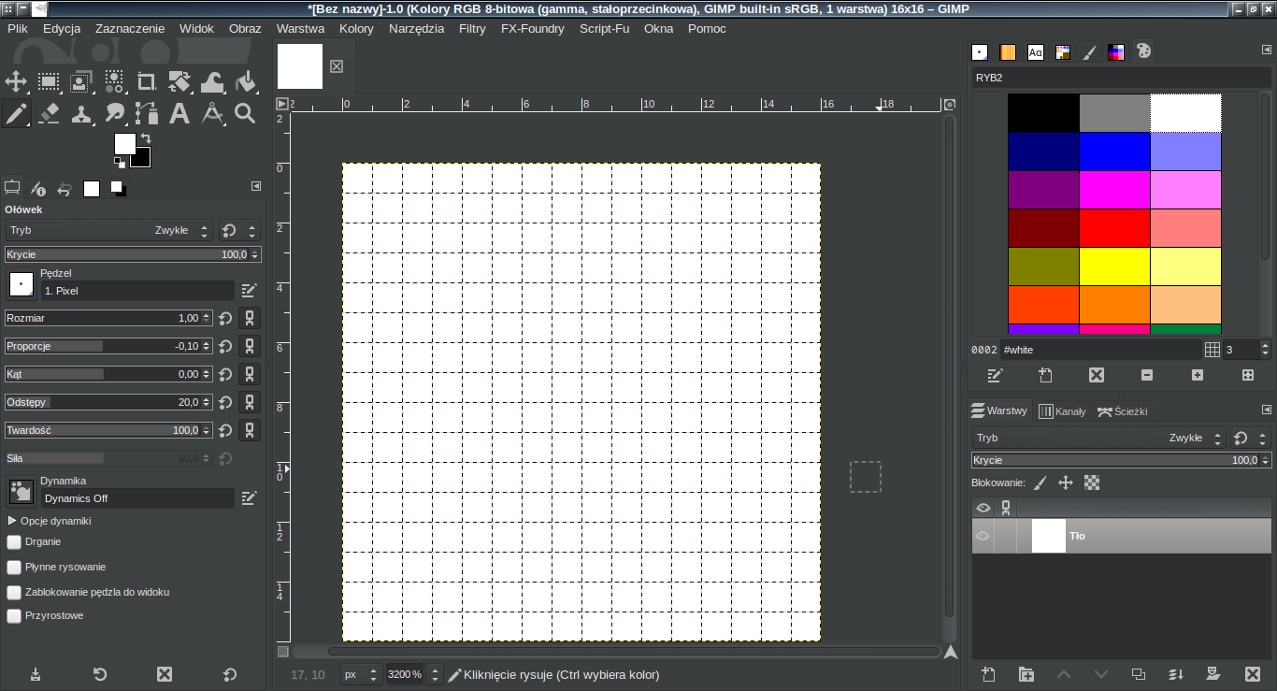Delete the selected palette color entry
The image size is (1277, 691).
coord(1097,375)
